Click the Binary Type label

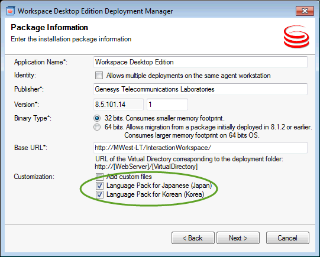coord(33,118)
